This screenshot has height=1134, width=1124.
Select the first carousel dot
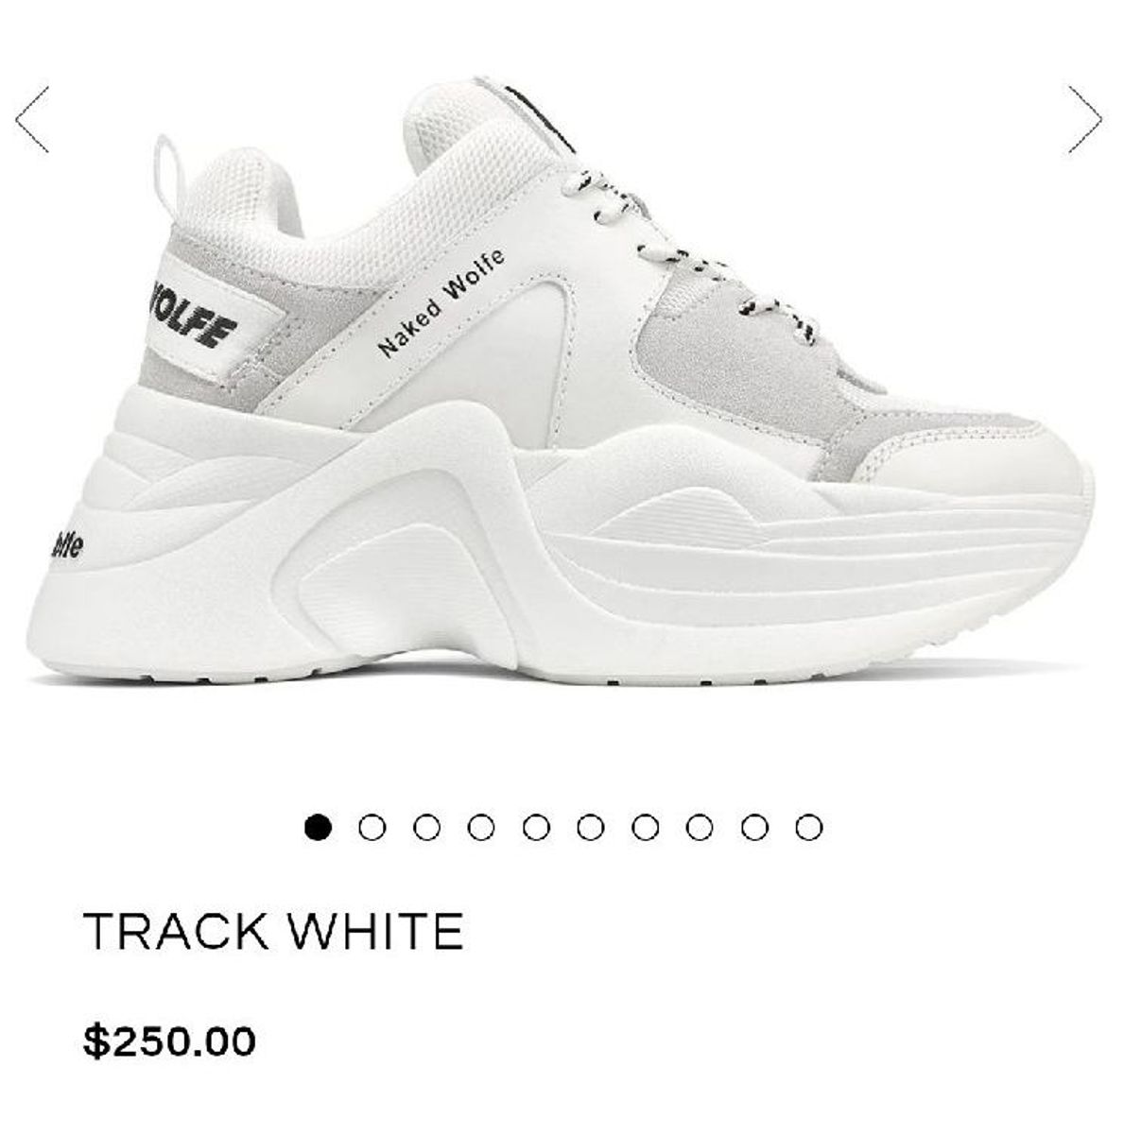319,827
